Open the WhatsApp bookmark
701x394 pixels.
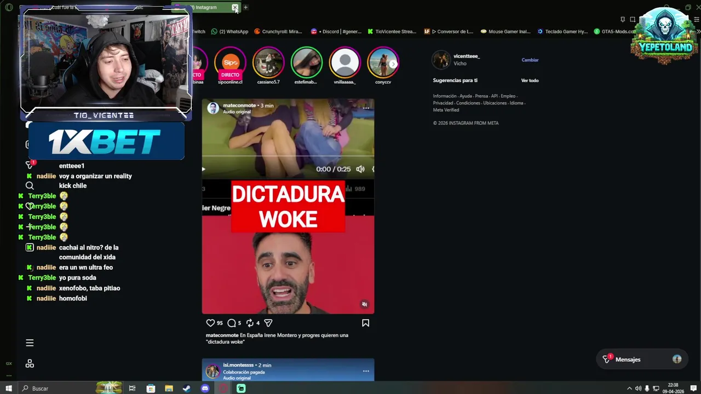coord(229,31)
